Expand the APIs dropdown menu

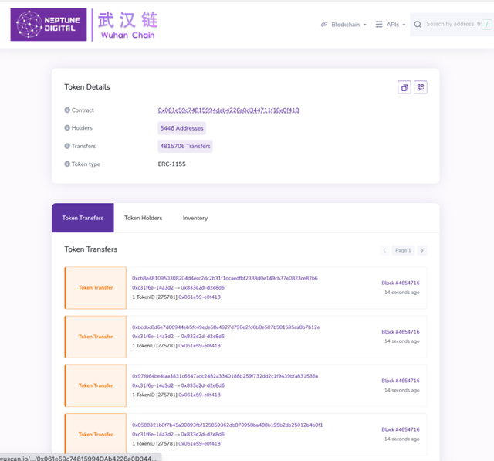(390, 25)
